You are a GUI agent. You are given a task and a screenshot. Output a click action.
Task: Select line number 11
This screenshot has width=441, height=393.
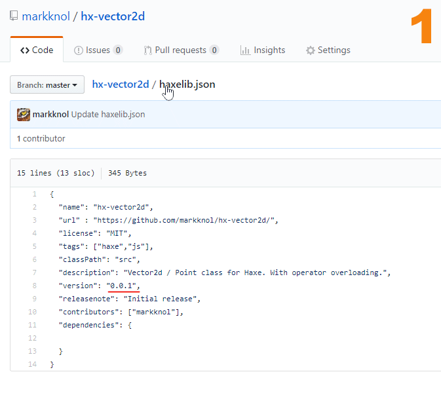33,325
